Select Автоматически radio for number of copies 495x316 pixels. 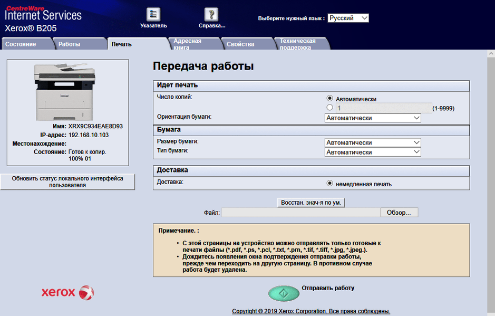pyautogui.click(x=329, y=98)
